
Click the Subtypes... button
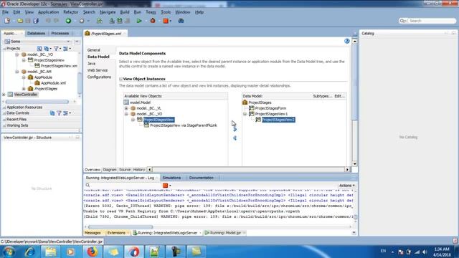point(322,96)
